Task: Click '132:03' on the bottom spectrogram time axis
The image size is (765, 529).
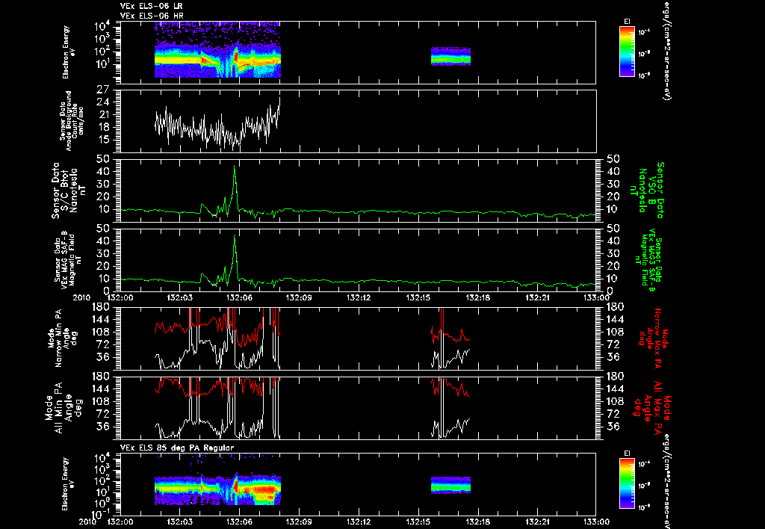Action: tap(179, 522)
